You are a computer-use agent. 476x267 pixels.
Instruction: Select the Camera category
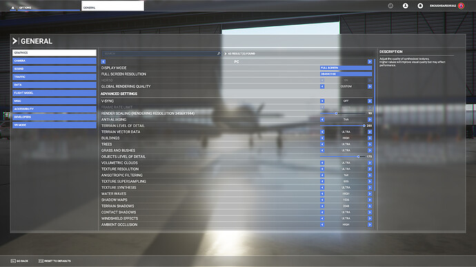click(x=54, y=61)
